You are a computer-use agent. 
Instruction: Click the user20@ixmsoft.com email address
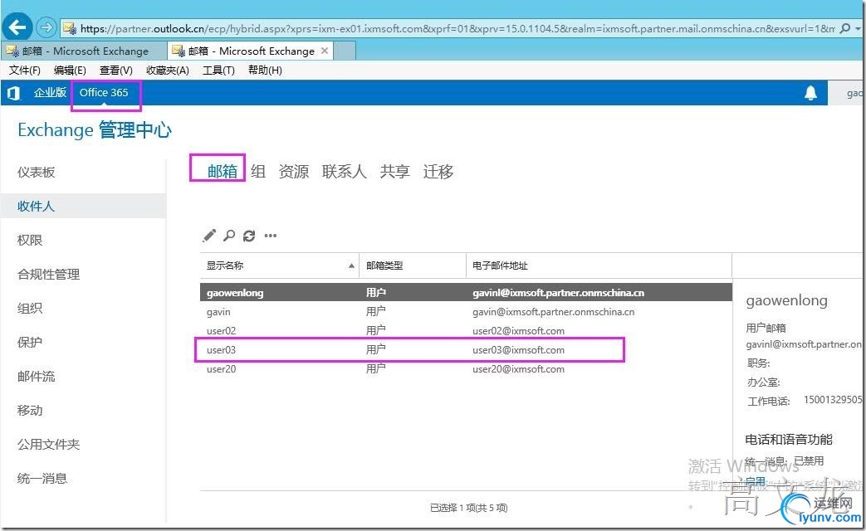click(519, 368)
